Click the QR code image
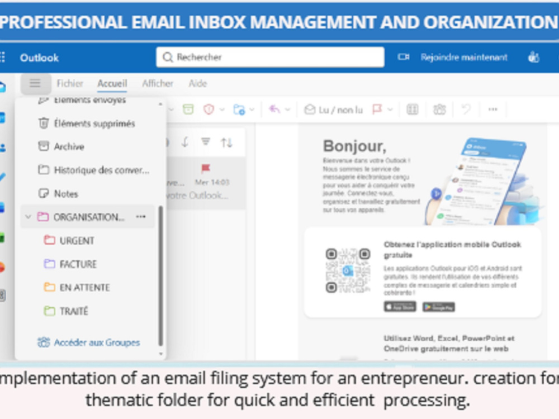 coord(348,270)
